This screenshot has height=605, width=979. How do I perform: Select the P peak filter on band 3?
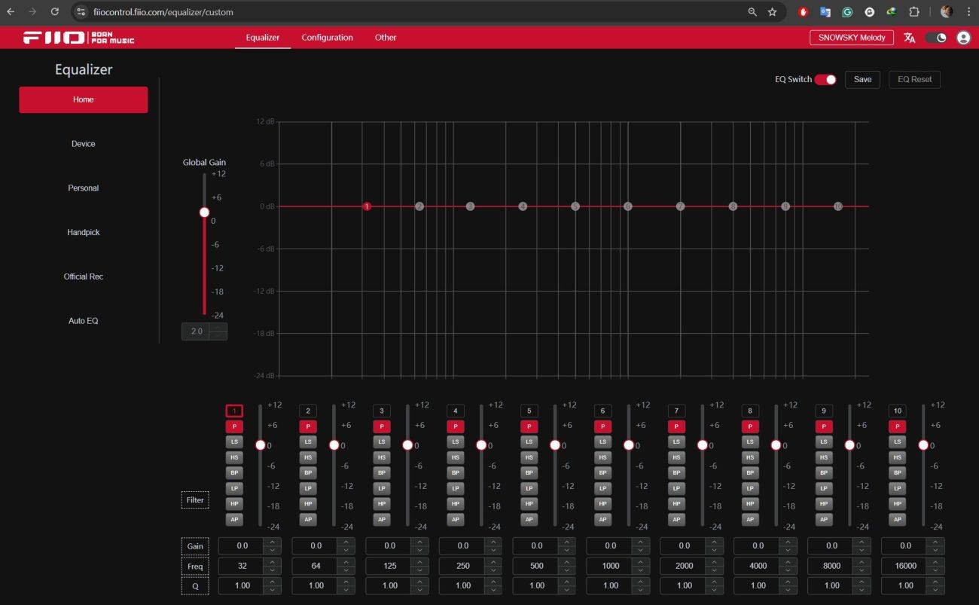coord(382,426)
